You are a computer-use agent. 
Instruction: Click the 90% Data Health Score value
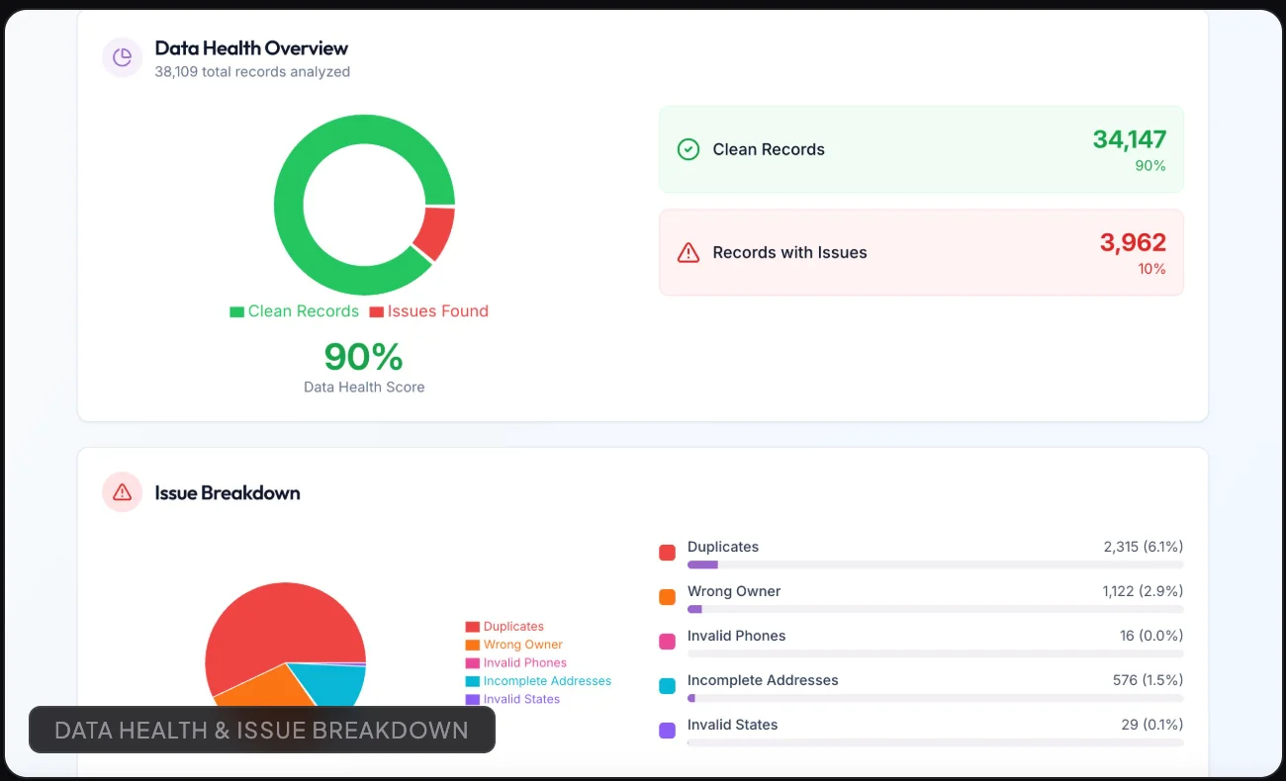[x=364, y=357]
